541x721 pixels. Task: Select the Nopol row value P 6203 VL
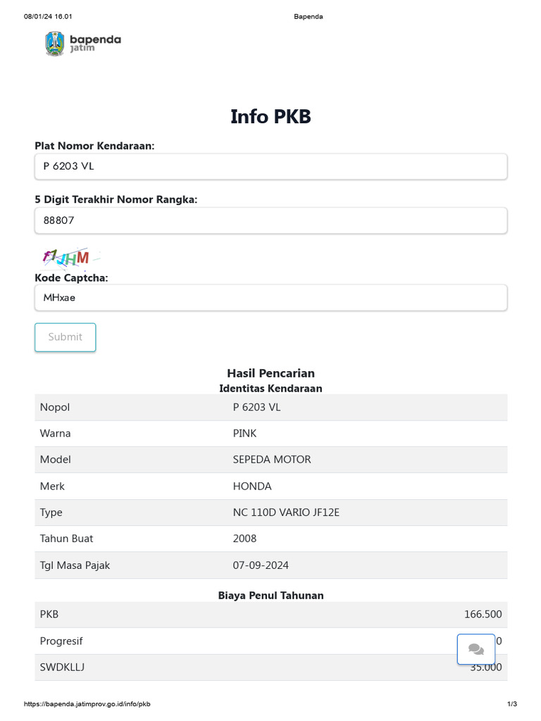click(x=256, y=407)
